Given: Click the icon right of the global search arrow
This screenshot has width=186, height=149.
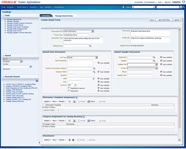Looking at the screenshot, I should tap(184, 7).
